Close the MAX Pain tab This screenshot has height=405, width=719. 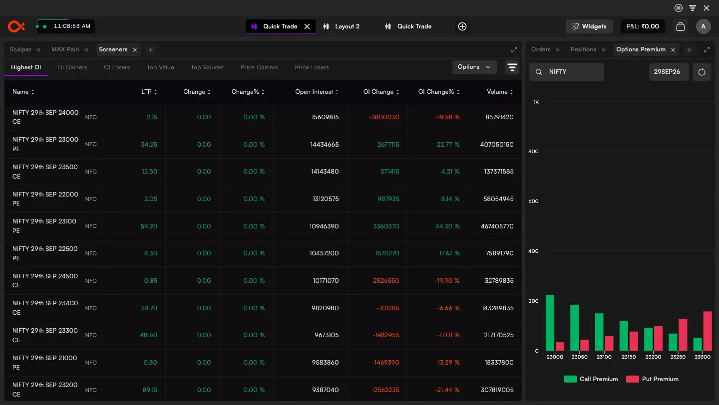click(x=86, y=50)
